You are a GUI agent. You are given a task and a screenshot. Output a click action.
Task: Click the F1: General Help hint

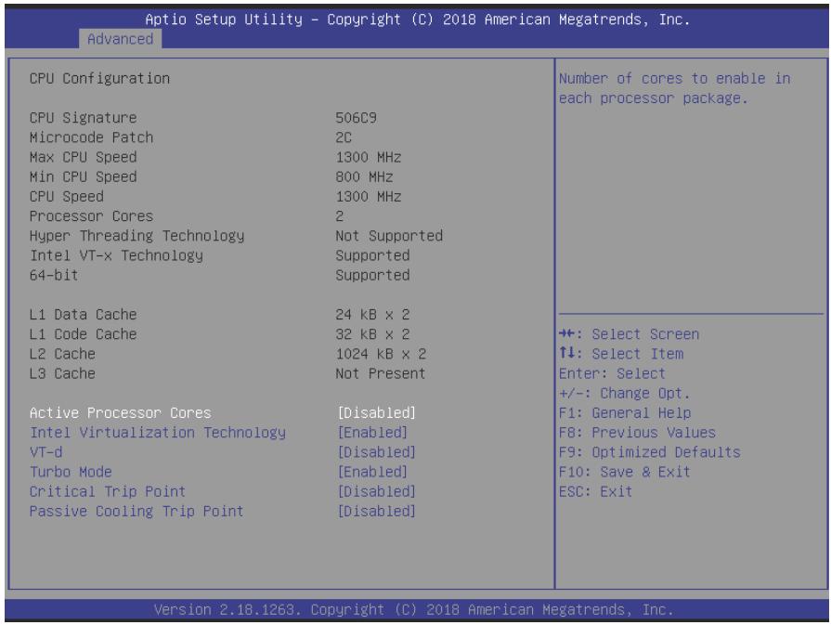(625, 413)
